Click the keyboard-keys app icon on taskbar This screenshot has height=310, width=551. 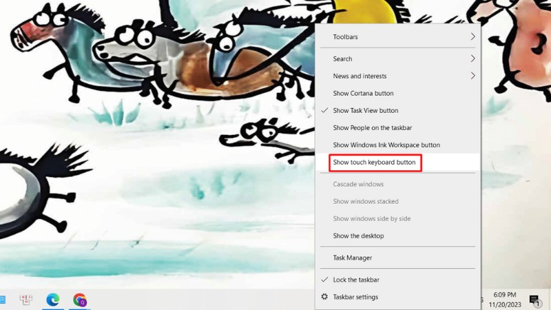[25, 300]
